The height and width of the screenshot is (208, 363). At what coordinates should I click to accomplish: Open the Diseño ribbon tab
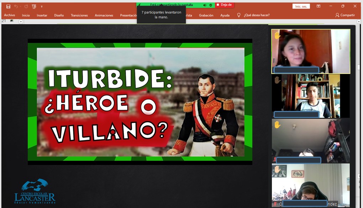tap(59, 15)
